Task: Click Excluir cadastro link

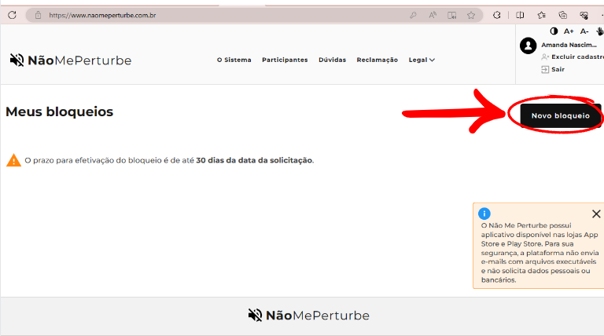Action: coord(573,57)
